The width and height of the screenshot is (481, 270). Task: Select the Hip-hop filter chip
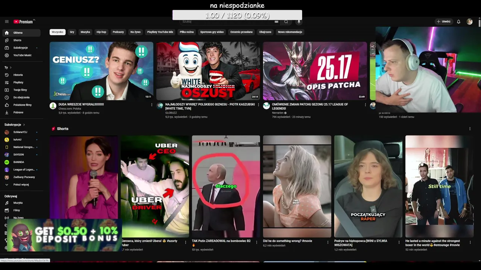[101, 32]
